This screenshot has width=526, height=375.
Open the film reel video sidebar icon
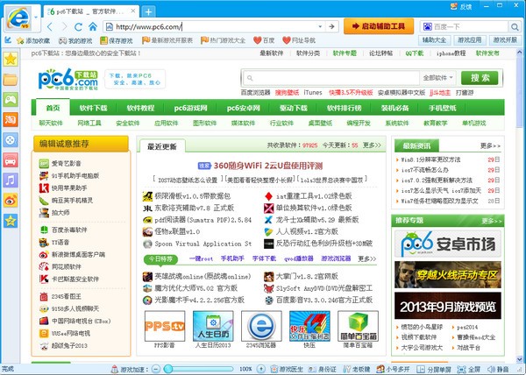(11, 140)
